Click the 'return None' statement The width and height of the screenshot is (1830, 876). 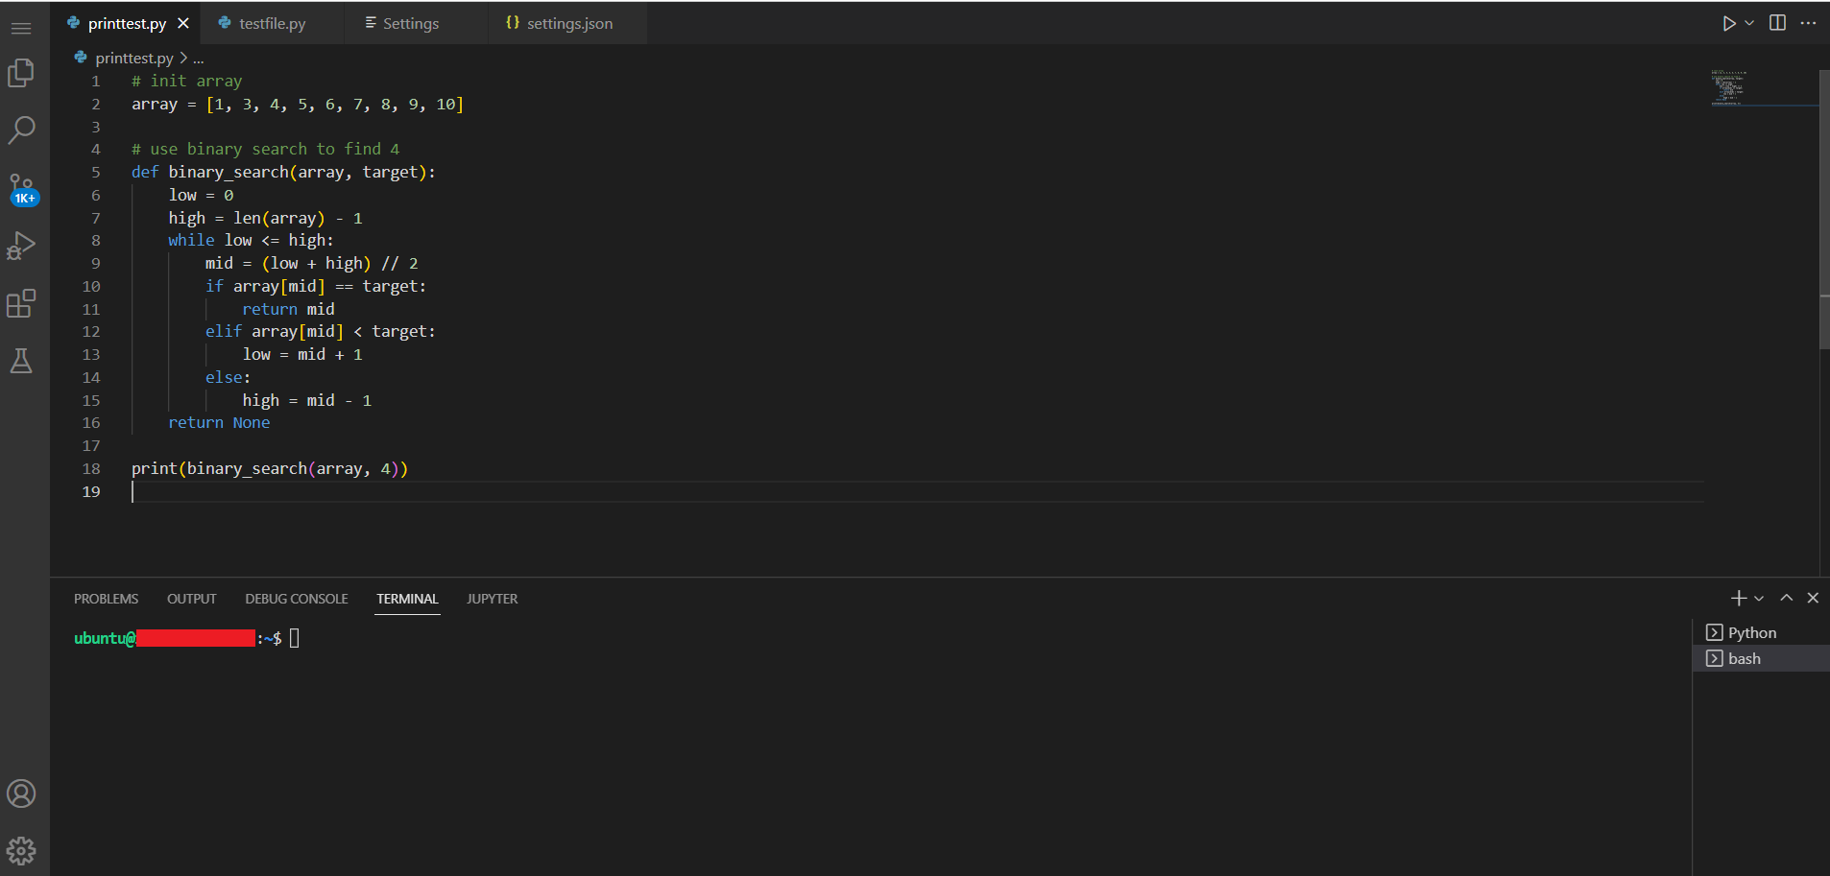[219, 422]
